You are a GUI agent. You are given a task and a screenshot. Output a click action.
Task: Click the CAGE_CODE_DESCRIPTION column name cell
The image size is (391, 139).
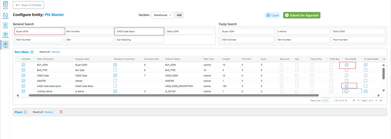179,86
